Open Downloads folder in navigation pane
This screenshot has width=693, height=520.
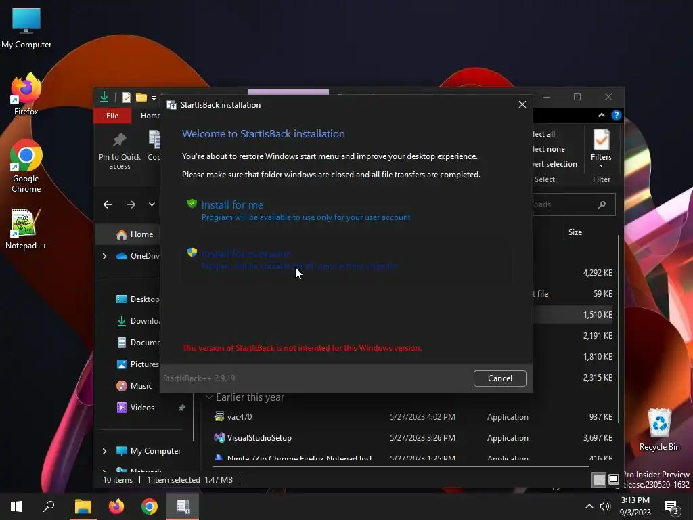[138, 321]
